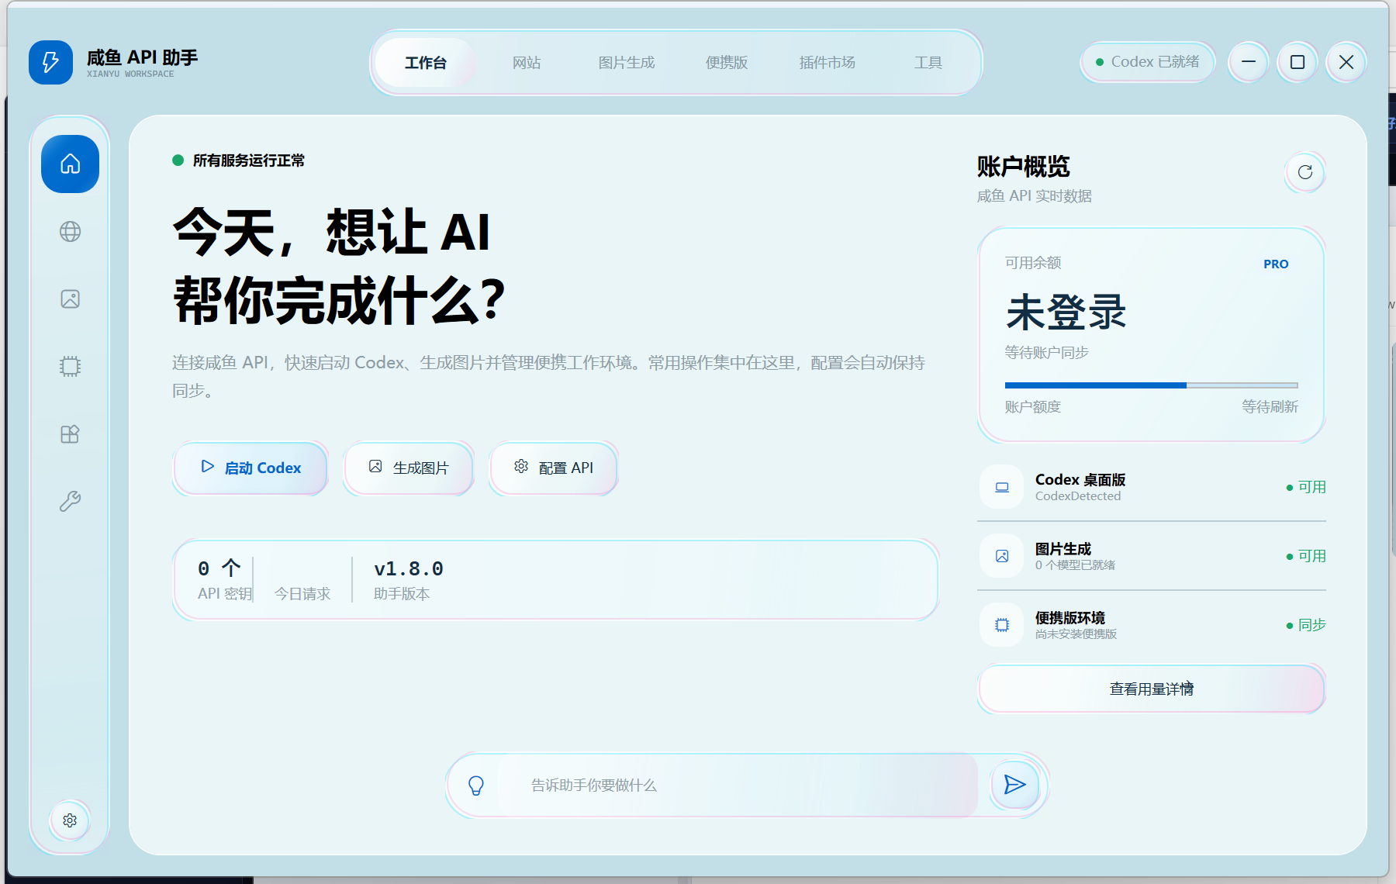Open the portable chip icon in sidebar
1396x884 pixels.
pyautogui.click(x=70, y=367)
